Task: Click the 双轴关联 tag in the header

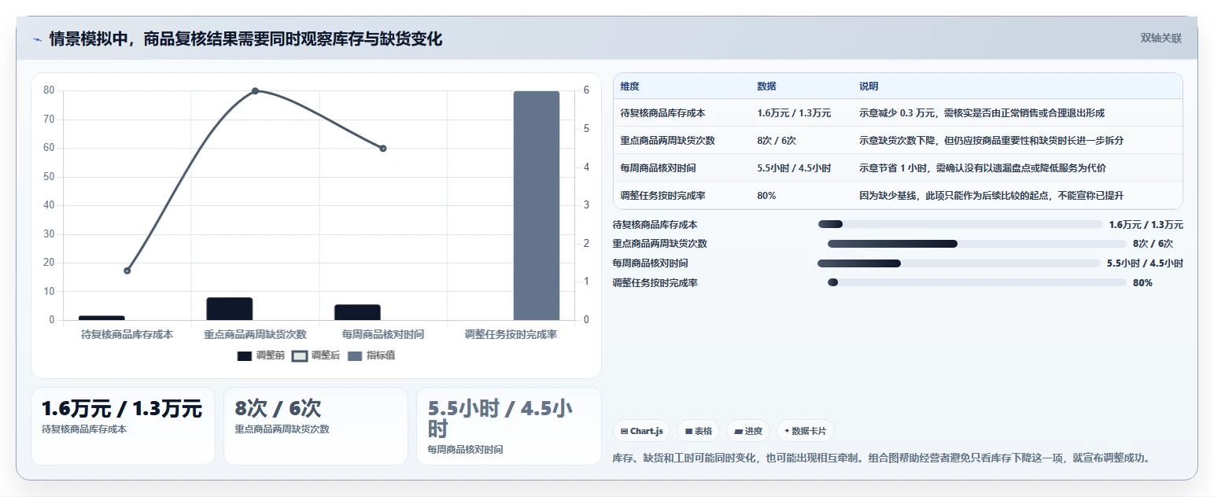Action: coord(1160,38)
